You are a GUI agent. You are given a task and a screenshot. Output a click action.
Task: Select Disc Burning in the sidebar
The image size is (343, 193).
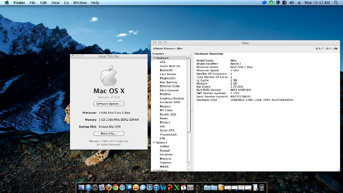pos(168,82)
